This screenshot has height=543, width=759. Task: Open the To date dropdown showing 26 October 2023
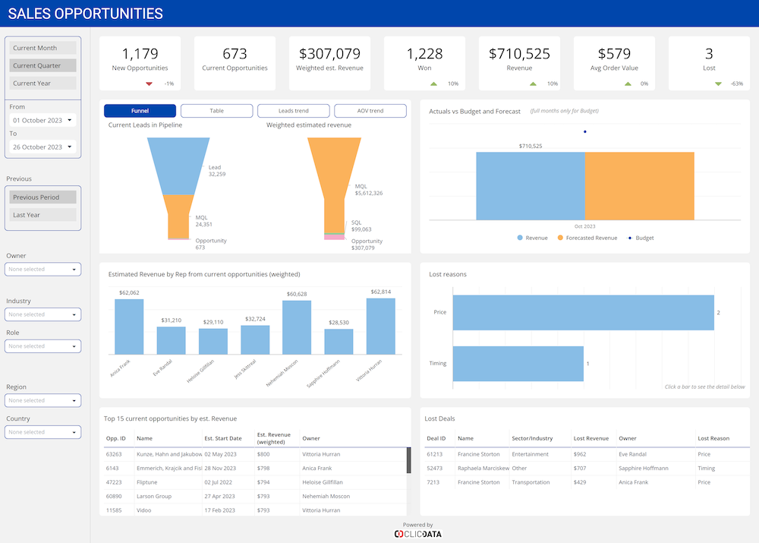coord(43,147)
